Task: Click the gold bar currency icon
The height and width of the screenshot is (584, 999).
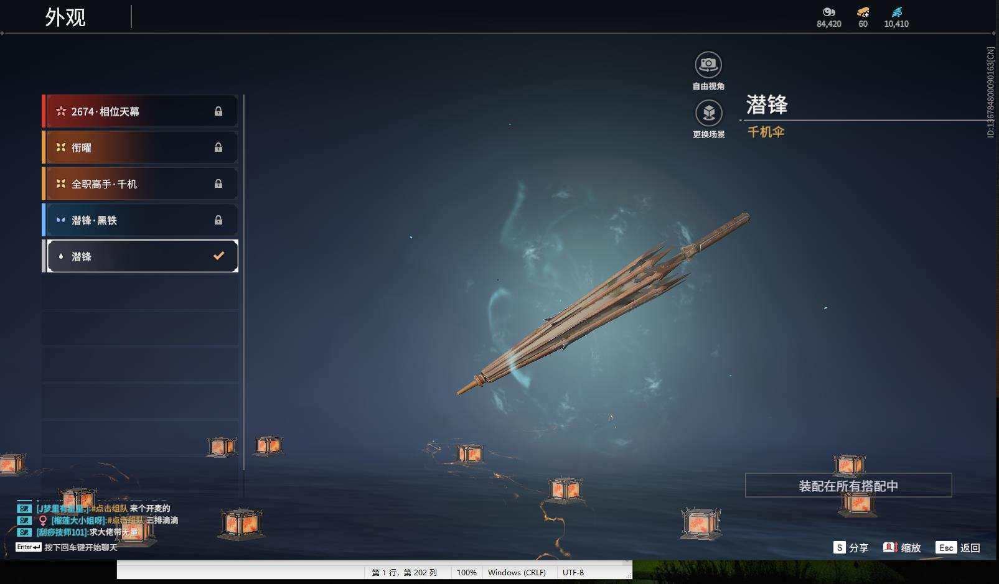Action: coord(863,12)
